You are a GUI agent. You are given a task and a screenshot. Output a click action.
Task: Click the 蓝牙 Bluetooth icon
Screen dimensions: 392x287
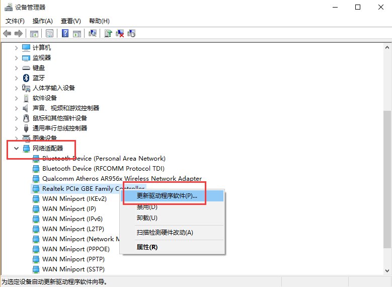26,78
